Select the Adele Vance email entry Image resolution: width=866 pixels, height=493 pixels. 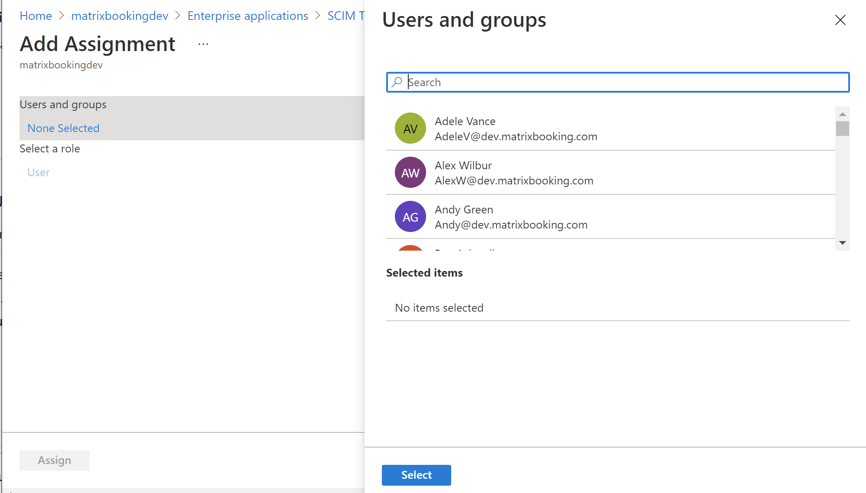[516, 136]
